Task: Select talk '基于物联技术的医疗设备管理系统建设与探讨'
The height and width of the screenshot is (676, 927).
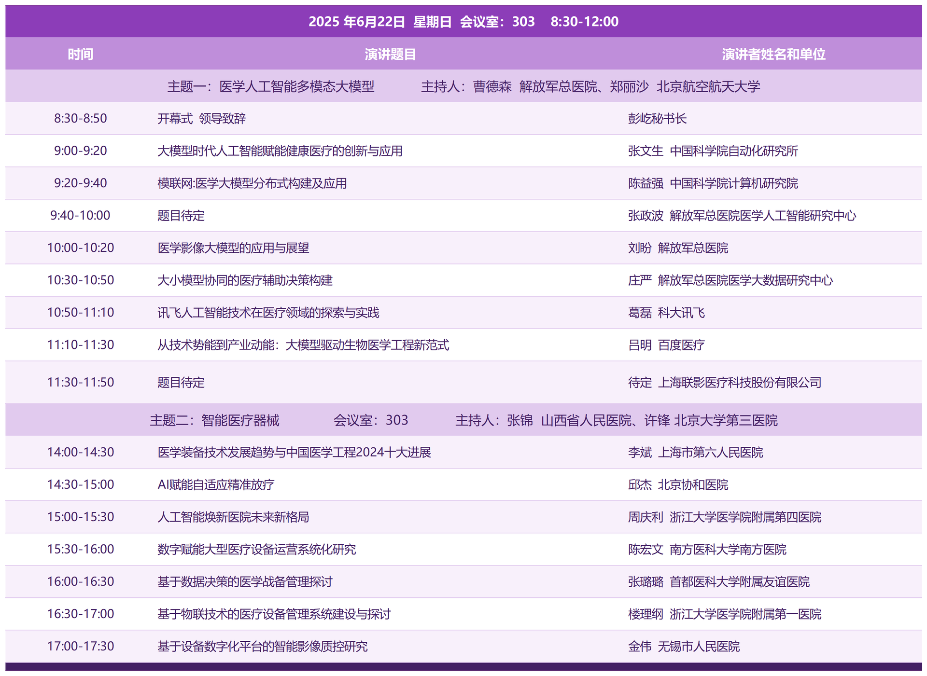Action: (x=274, y=614)
